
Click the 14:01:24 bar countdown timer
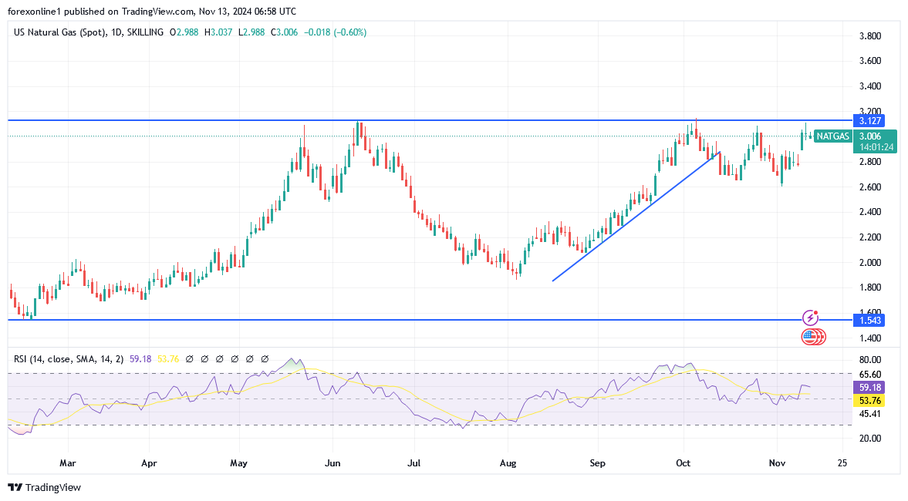876,147
